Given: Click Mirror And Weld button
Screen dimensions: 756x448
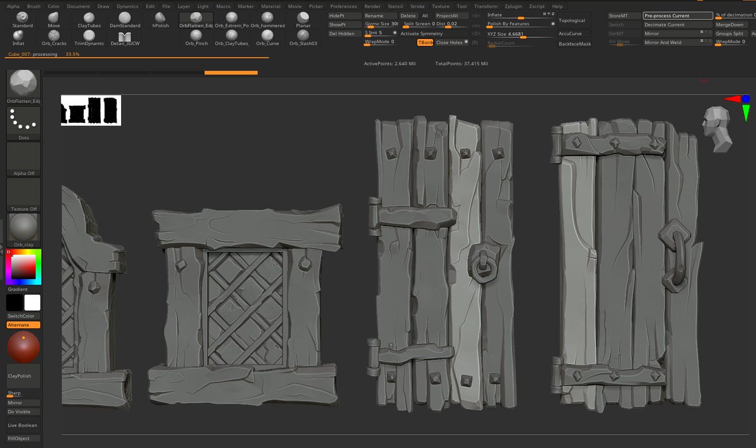Looking at the screenshot, I should (x=677, y=42).
